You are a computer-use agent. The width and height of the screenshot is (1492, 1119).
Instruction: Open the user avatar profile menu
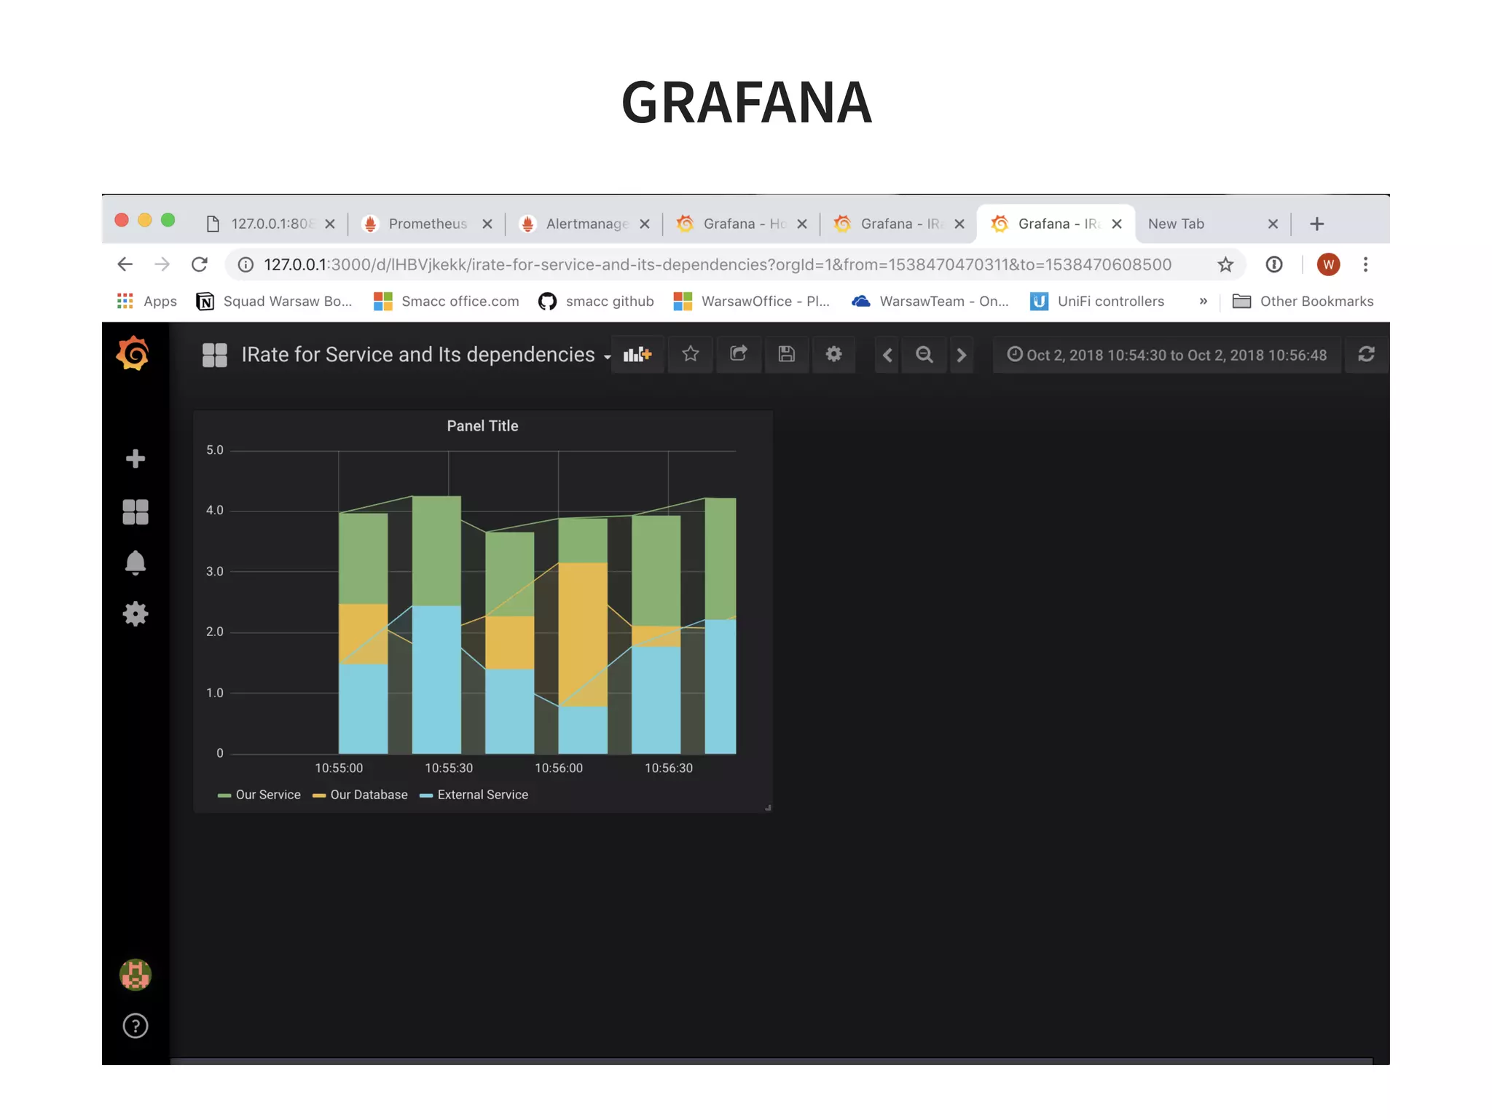[x=136, y=975]
